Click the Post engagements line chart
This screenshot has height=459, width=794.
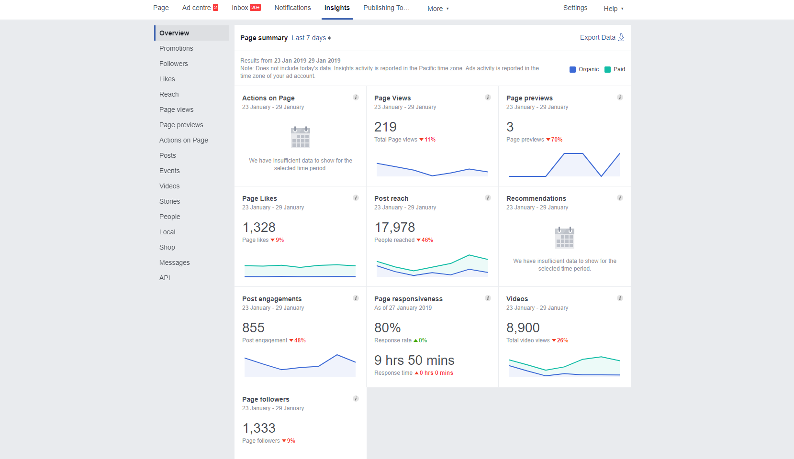click(x=300, y=366)
